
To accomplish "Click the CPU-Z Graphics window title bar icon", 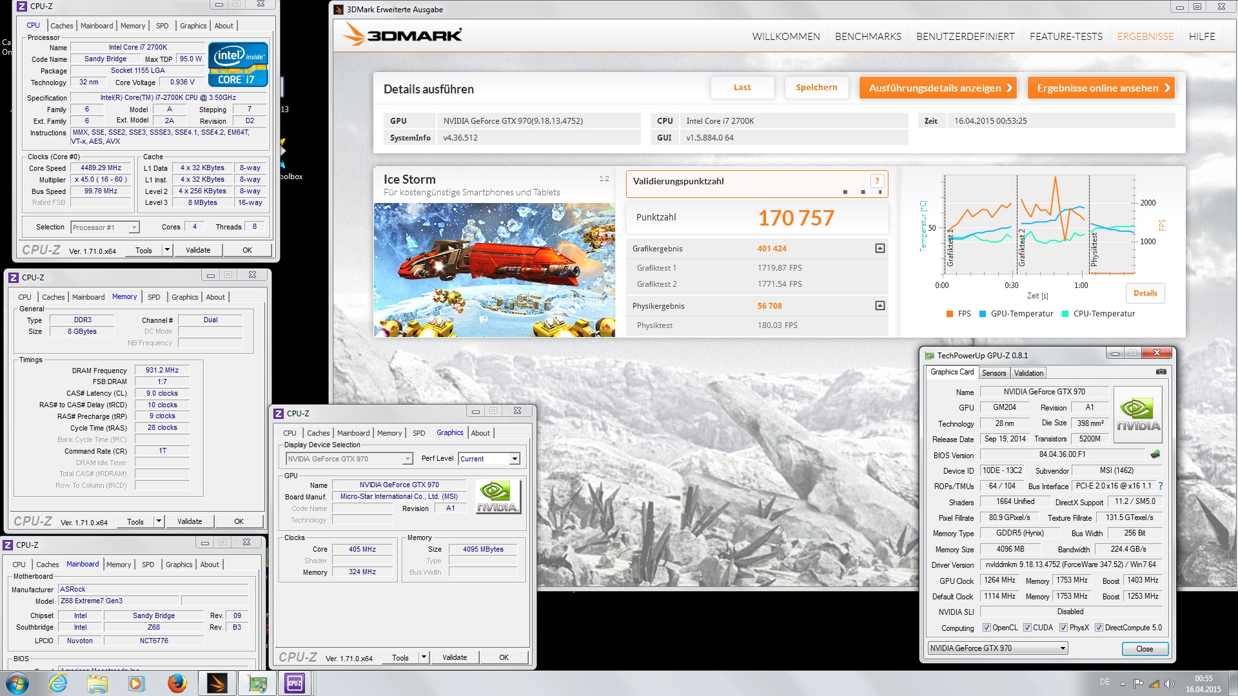I will [x=279, y=413].
